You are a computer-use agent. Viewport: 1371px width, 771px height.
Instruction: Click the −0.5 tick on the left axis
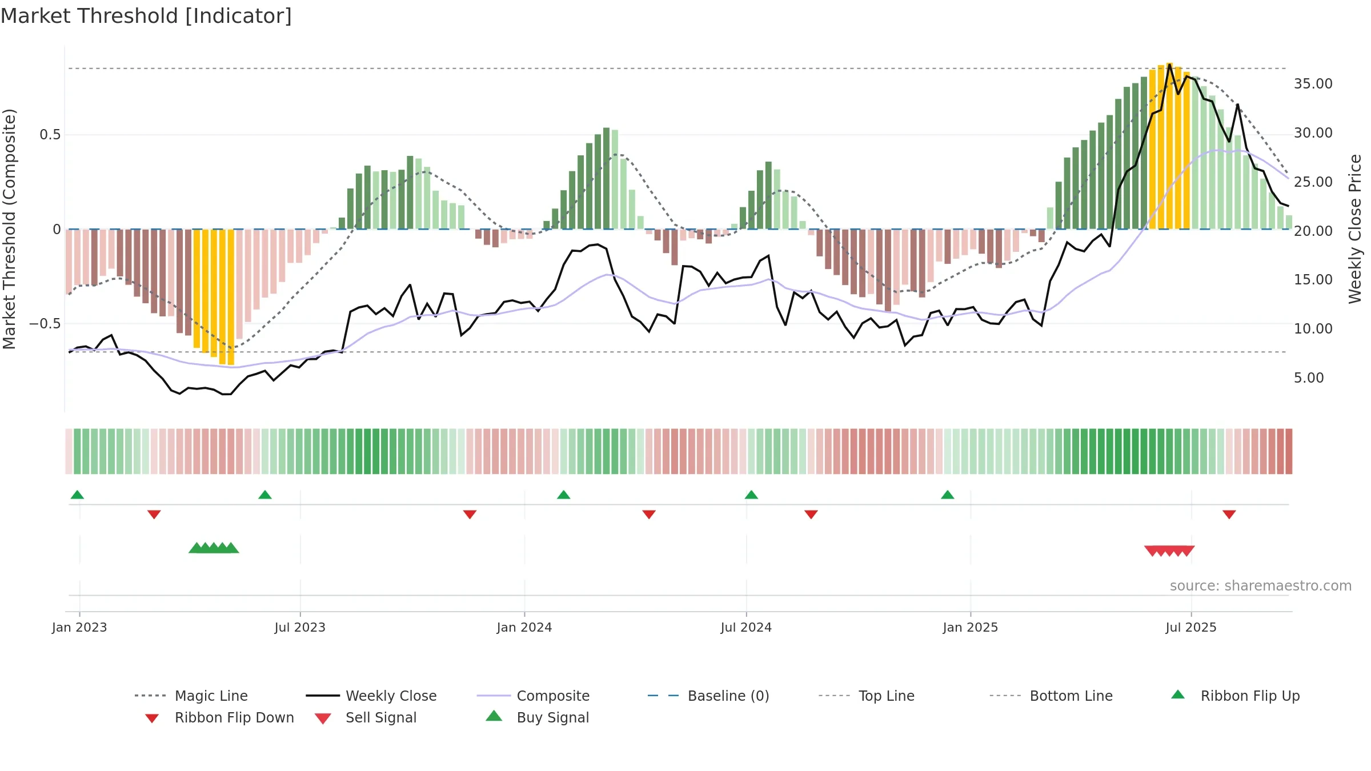tap(45, 324)
